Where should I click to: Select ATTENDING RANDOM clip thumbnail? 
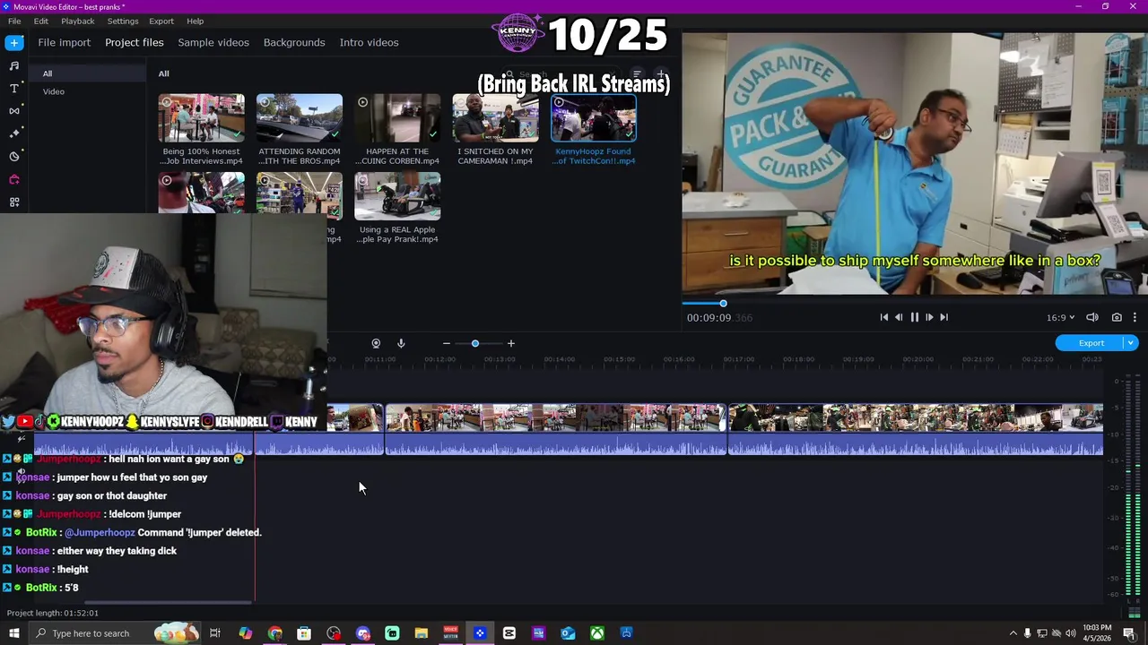[300, 117]
